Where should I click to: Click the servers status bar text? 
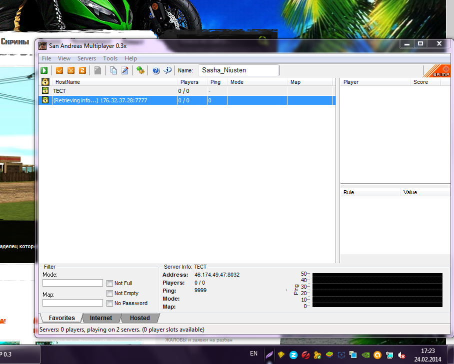tap(122, 330)
